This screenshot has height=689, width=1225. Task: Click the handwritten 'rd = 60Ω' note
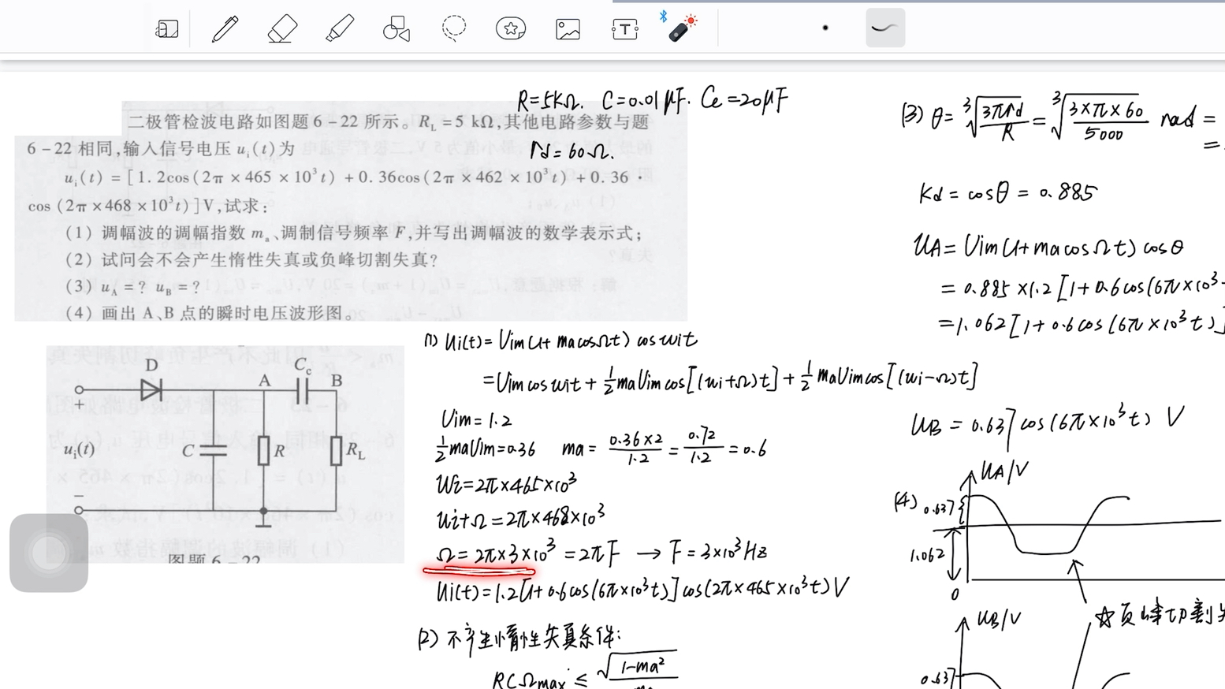(x=572, y=150)
